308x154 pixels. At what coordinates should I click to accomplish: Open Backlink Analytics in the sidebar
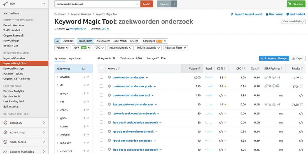pyautogui.click(x=14, y=91)
